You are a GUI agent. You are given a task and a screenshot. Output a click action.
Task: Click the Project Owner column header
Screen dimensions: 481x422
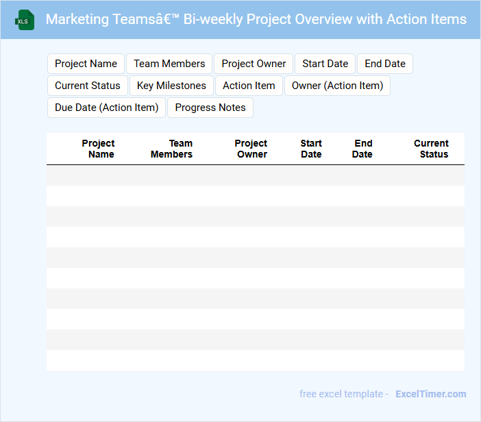pyautogui.click(x=251, y=149)
